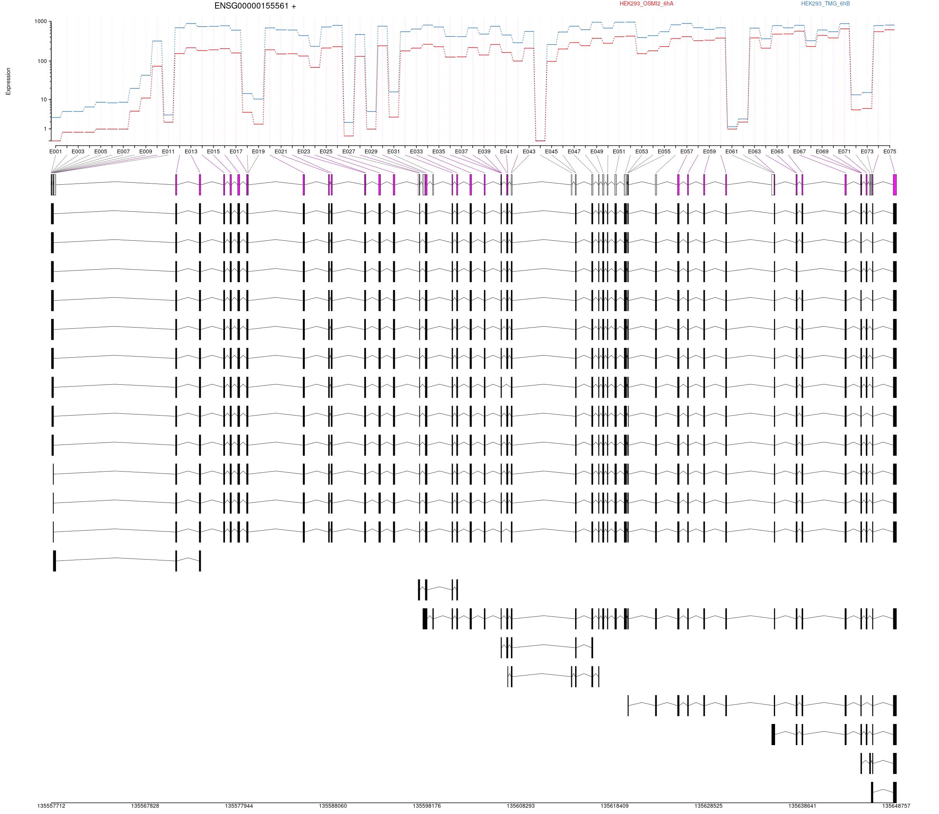
Task: Click exon label E031
Action: point(394,152)
